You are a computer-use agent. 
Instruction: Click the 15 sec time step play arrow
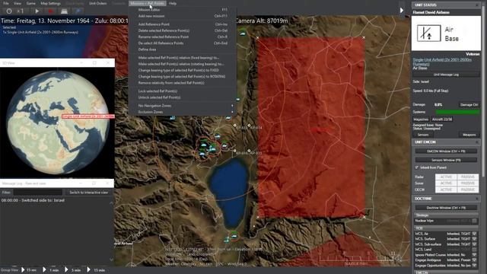click(x=23, y=270)
